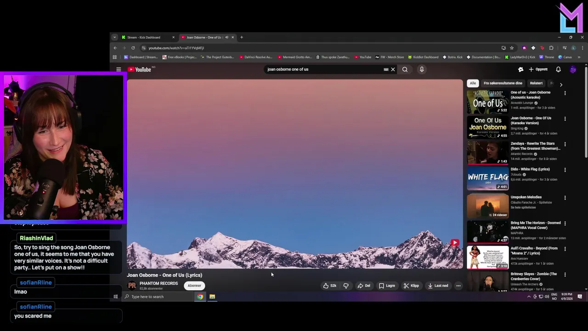Select Fra søkeresultatene dine chip
The height and width of the screenshot is (331, 588).
coord(503,83)
